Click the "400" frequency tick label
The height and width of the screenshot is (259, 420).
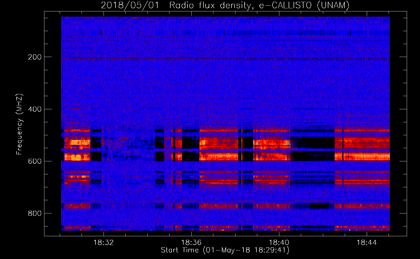tap(35, 109)
